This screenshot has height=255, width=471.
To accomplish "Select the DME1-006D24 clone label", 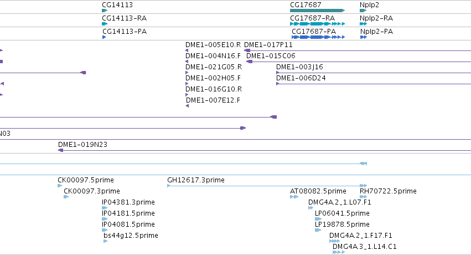I will (301, 78).
